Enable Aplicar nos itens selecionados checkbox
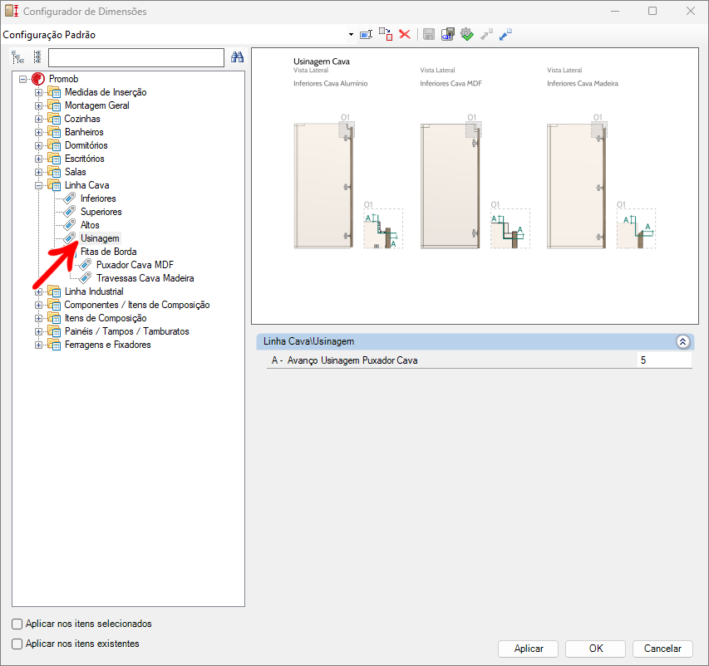This screenshot has height=666, width=709. pyautogui.click(x=17, y=624)
